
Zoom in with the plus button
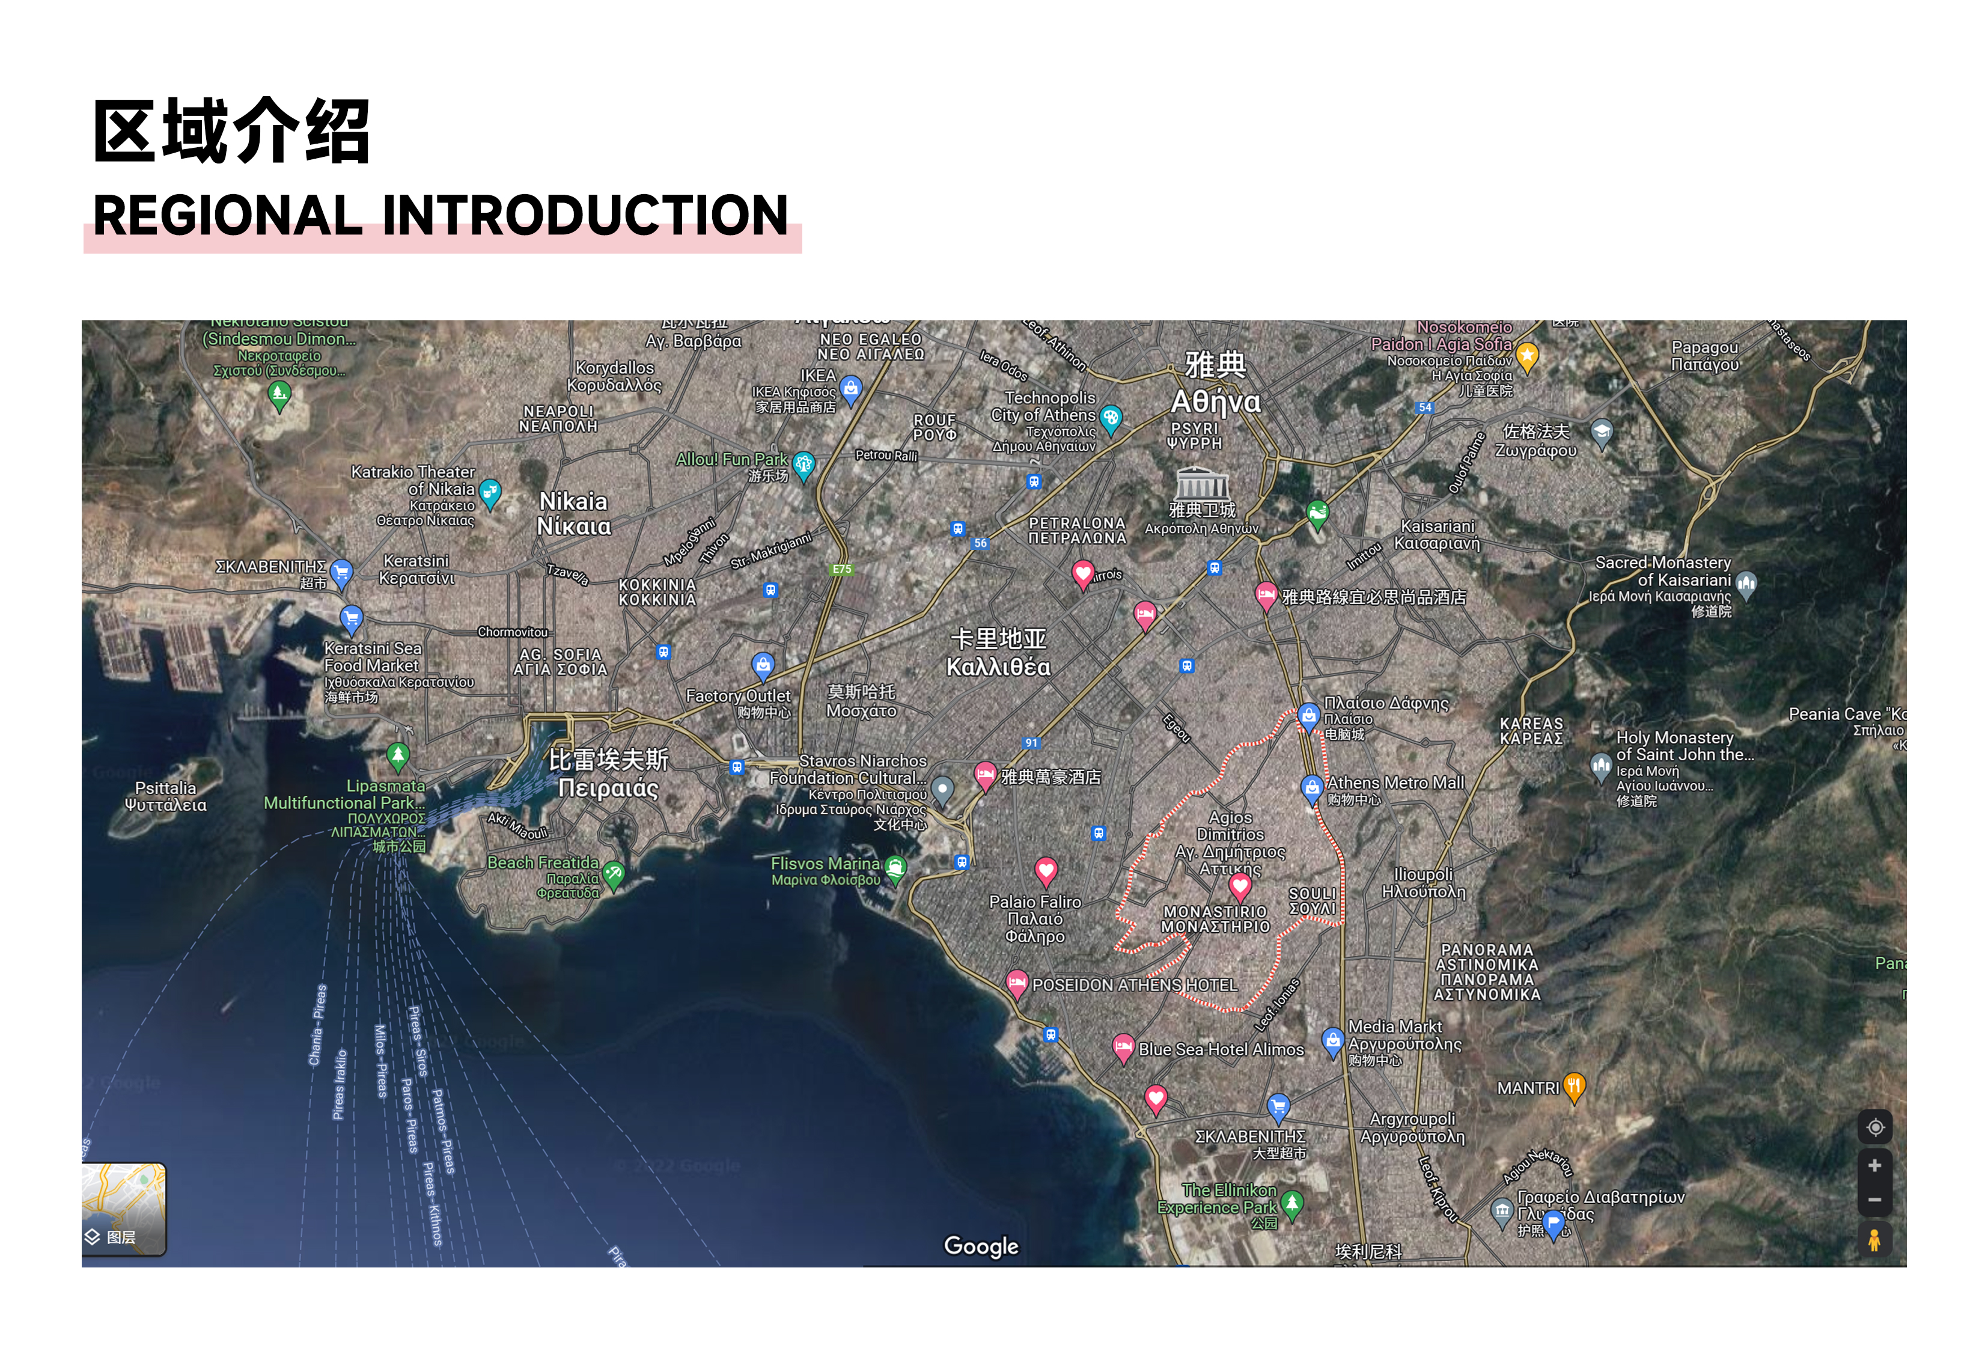click(1874, 1165)
